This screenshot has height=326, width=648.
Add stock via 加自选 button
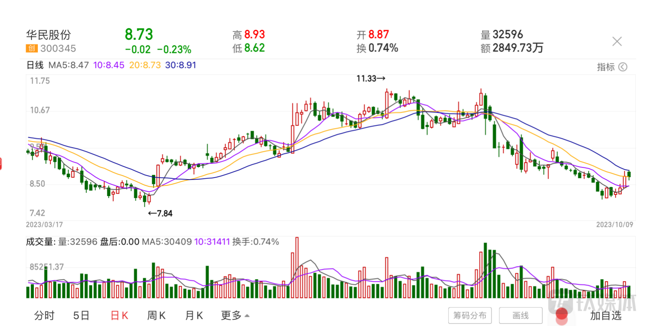click(x=605, y=315)
